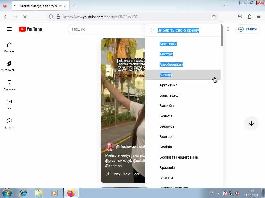The width and height of the screenshot is (265, 198).
Task: Open the Firefox application menu
Action: click(x=259, y=16)
